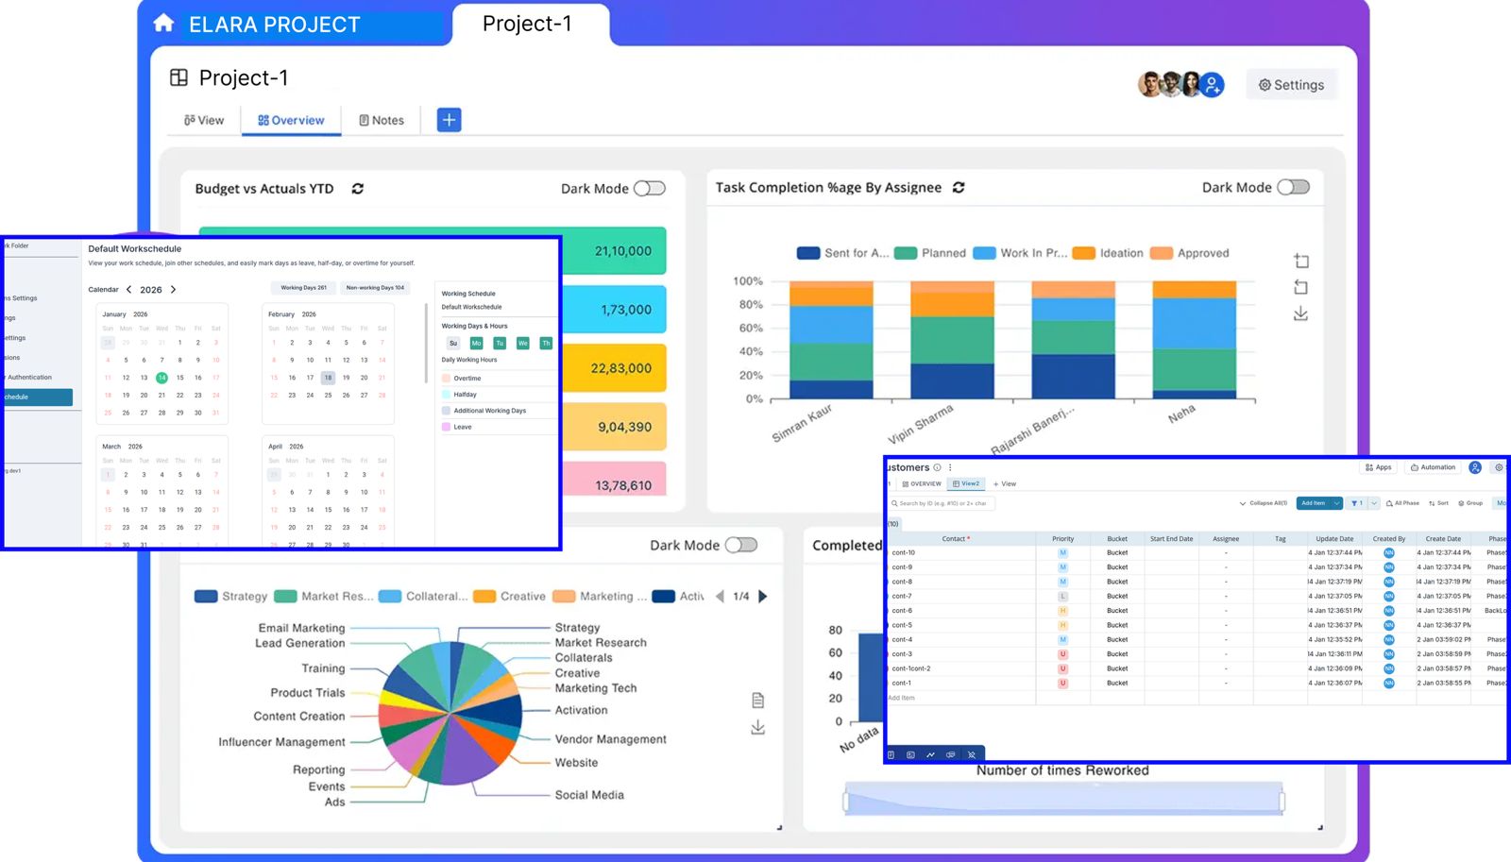The height and width of the screenshot is (862, 1511).
Task: Open Automation in the Customers panel
Action: [1433, 467]
